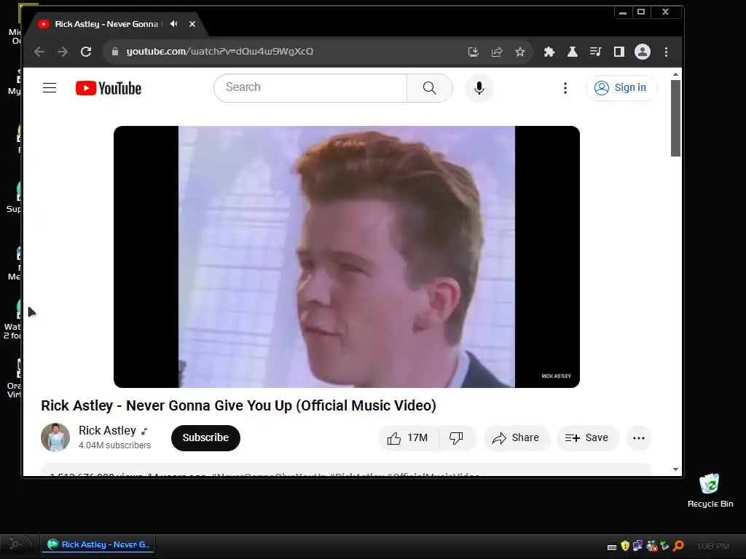Open the Rick Astley channel name link
This screenshot has height=559, width=746.
click(107, 430)
